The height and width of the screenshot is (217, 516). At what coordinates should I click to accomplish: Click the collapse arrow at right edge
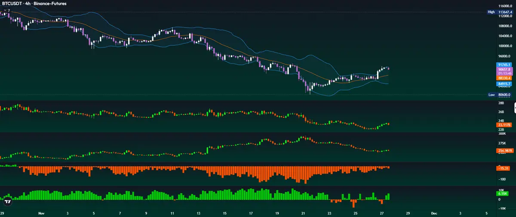[x=516, y=107]
